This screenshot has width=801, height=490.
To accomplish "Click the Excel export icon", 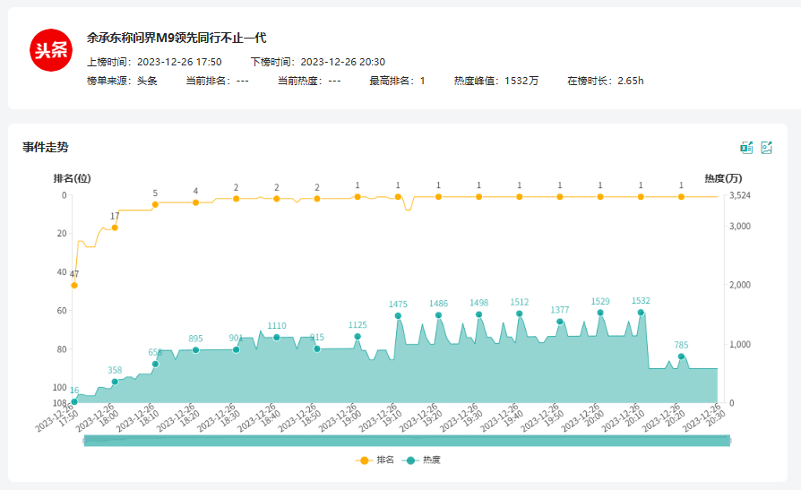I will coord(746,148).
